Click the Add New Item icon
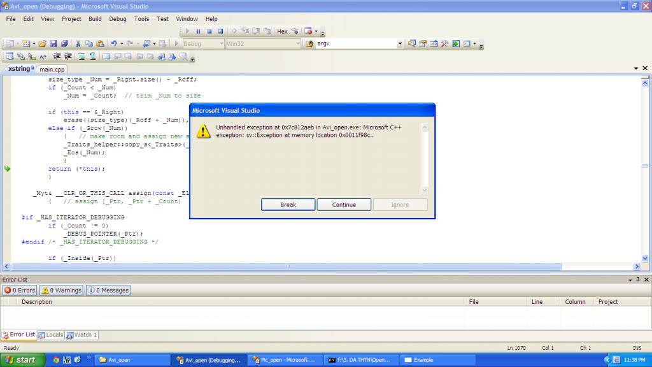This screenshot has height=367, width=652. 26,44
